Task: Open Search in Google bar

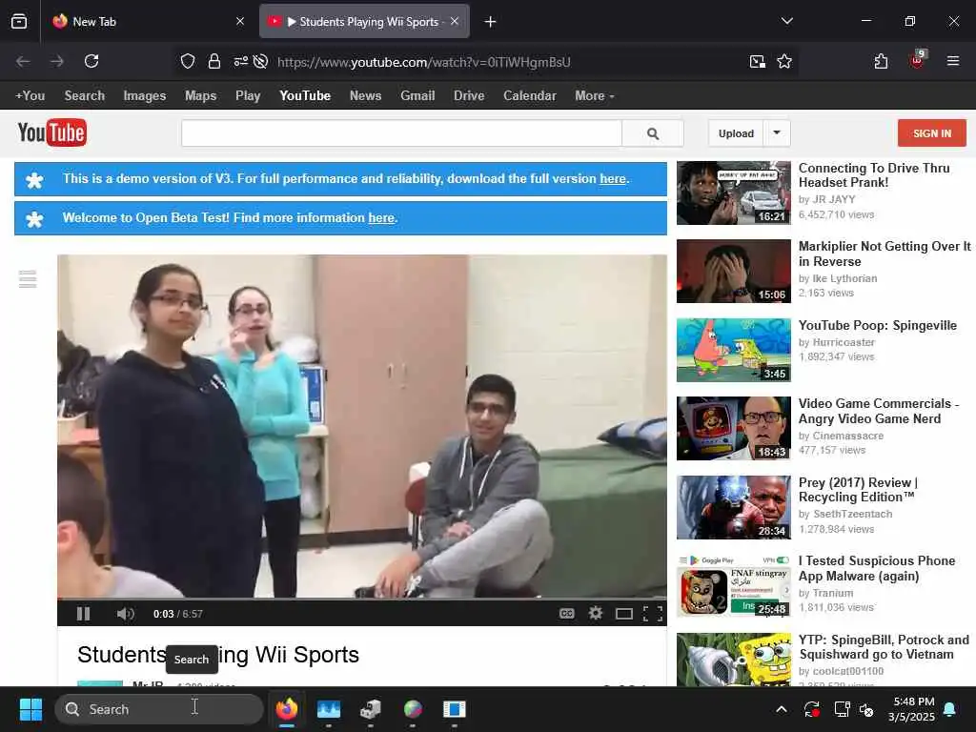Action: (x=85, y=96)
